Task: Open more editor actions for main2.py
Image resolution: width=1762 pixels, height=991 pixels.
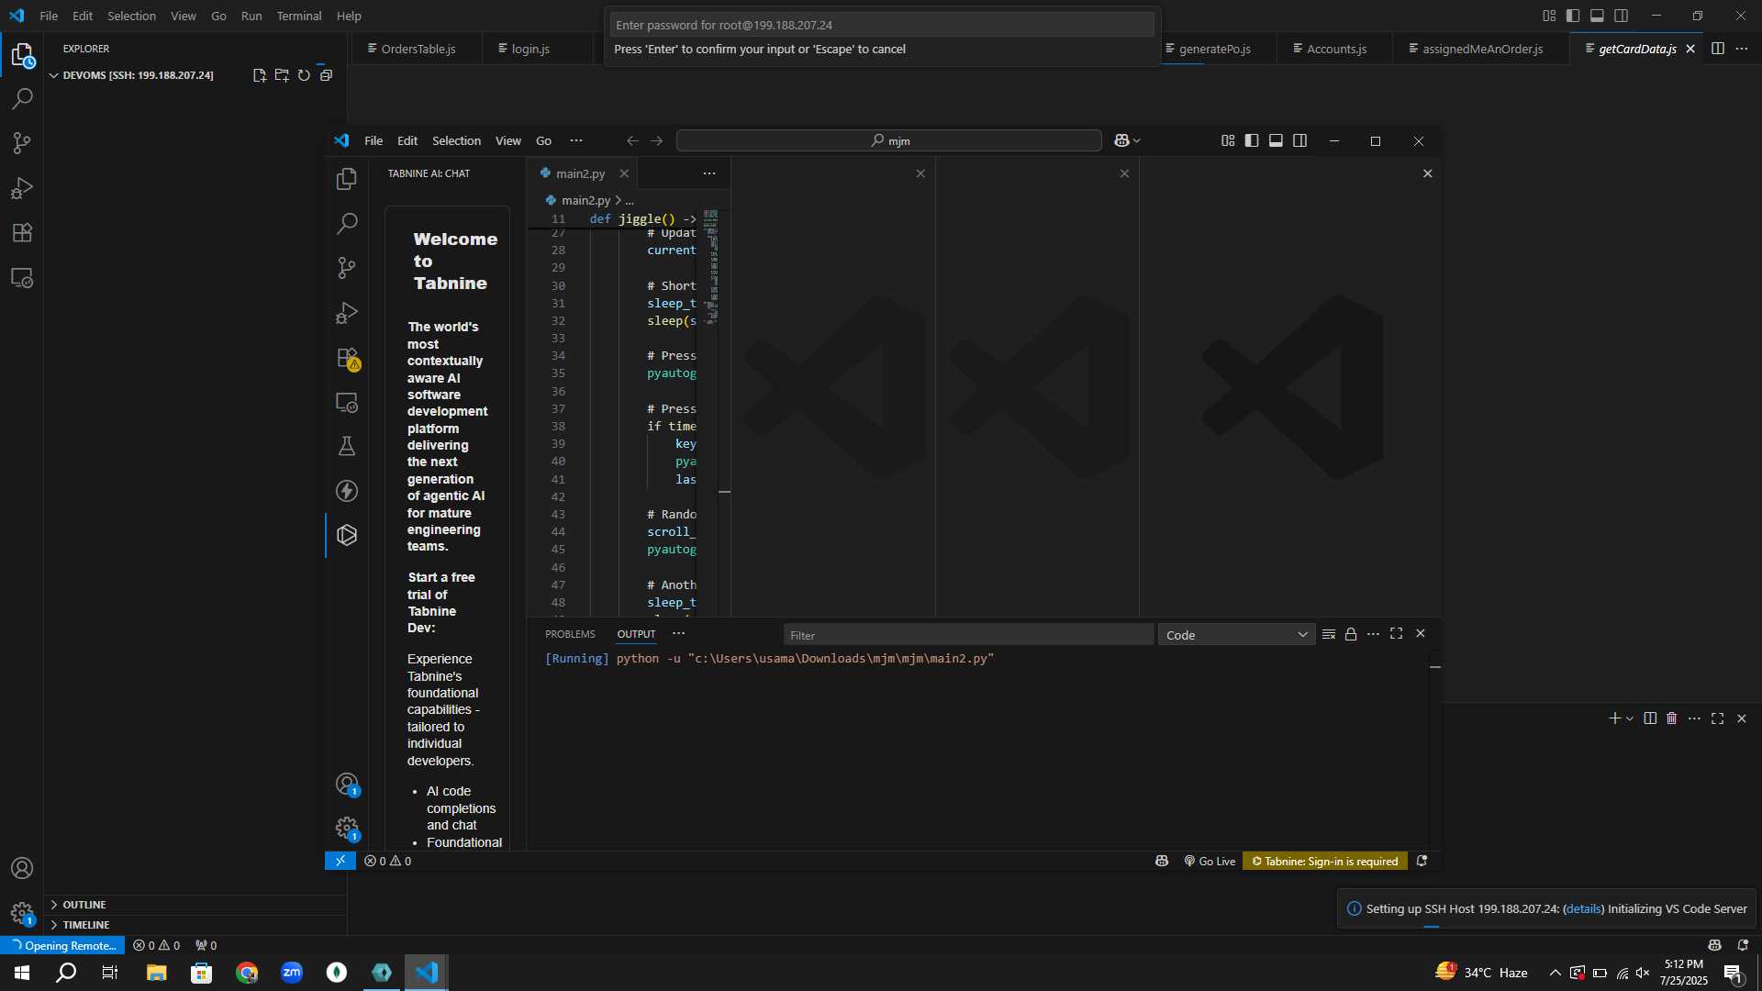Action: coord(709,173)
